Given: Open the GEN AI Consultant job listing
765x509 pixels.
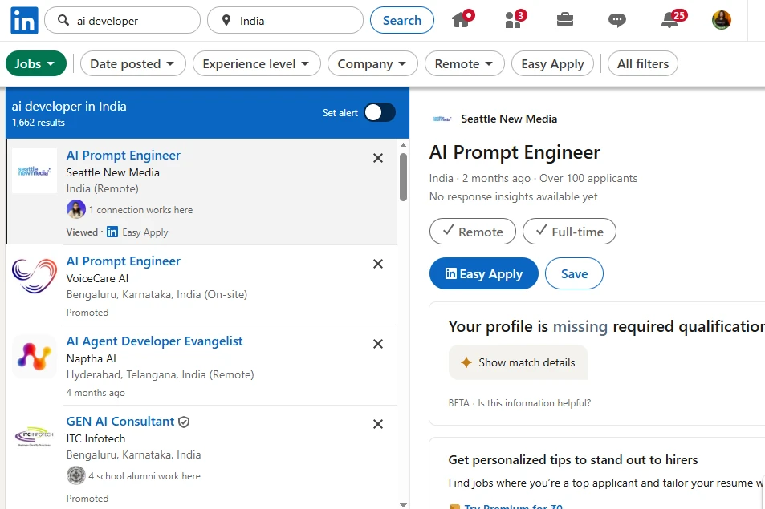Looking at the screenshot, I should click(x=120, y=422).
